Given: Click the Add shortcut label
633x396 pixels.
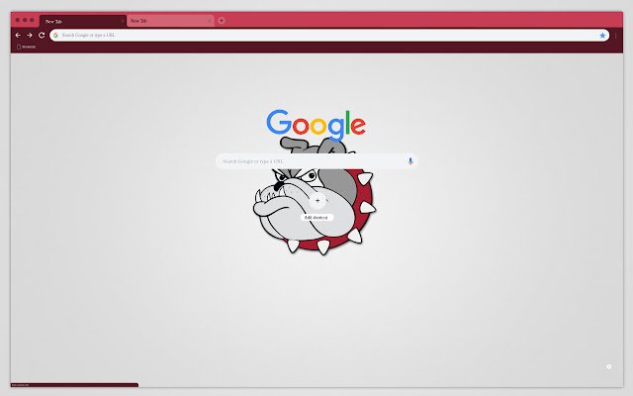Looking at the screenshot, I should [316, 218].
